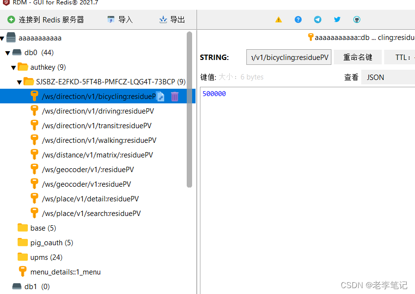Click the TTL button
The height and width of the screenshot is (294, 415).
click(400, 57)
